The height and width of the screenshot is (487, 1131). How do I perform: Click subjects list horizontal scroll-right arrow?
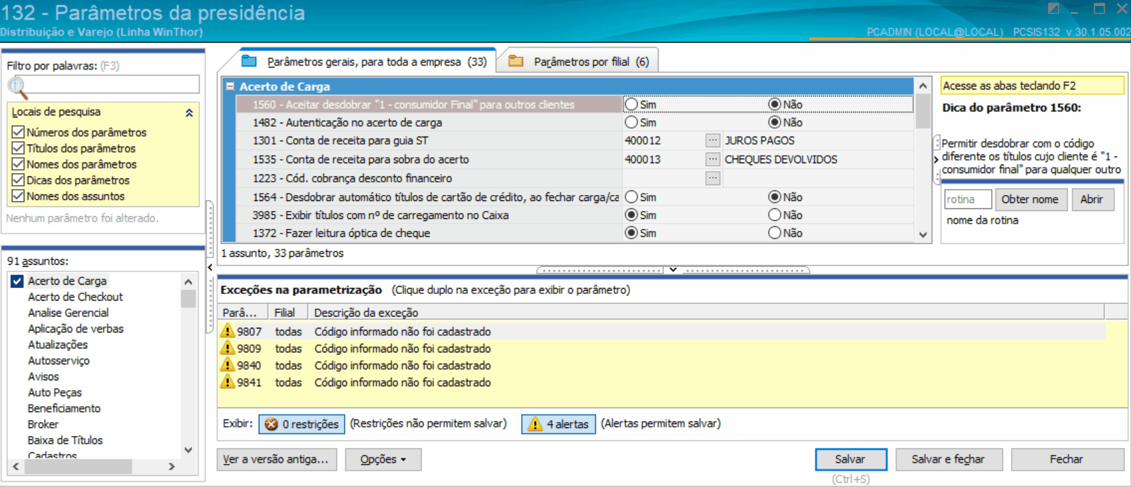[x=172, y=466]
